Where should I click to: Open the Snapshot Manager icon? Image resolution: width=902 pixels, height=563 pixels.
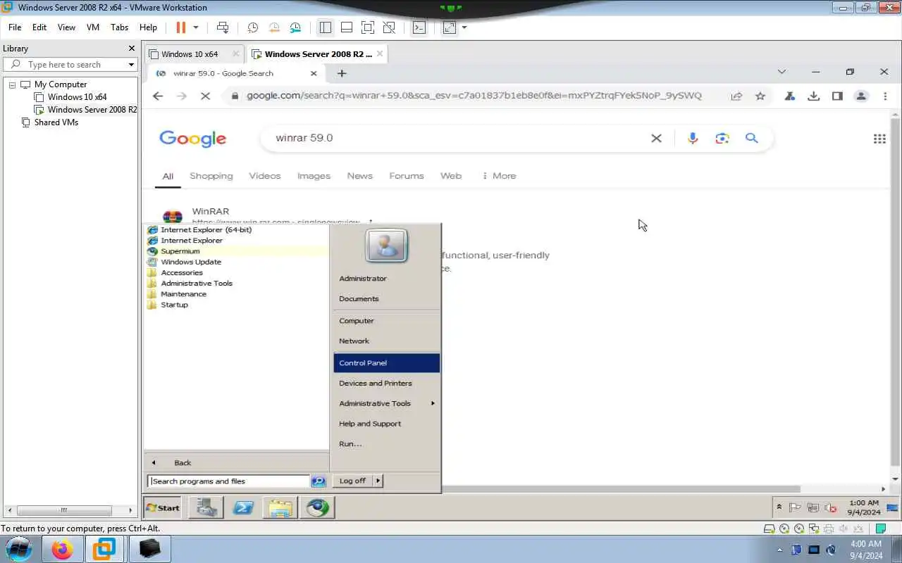(296, 27)
